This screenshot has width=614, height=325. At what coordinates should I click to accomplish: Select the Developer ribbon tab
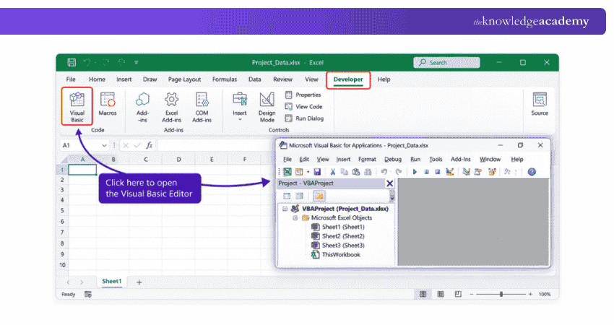(x=348, y=79)
